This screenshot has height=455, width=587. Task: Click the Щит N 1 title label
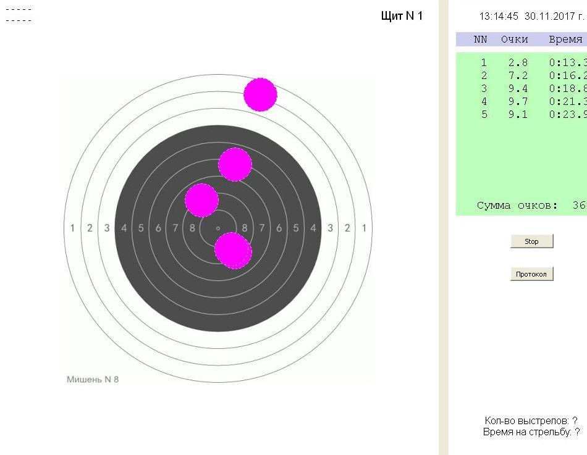pos(402,16)
